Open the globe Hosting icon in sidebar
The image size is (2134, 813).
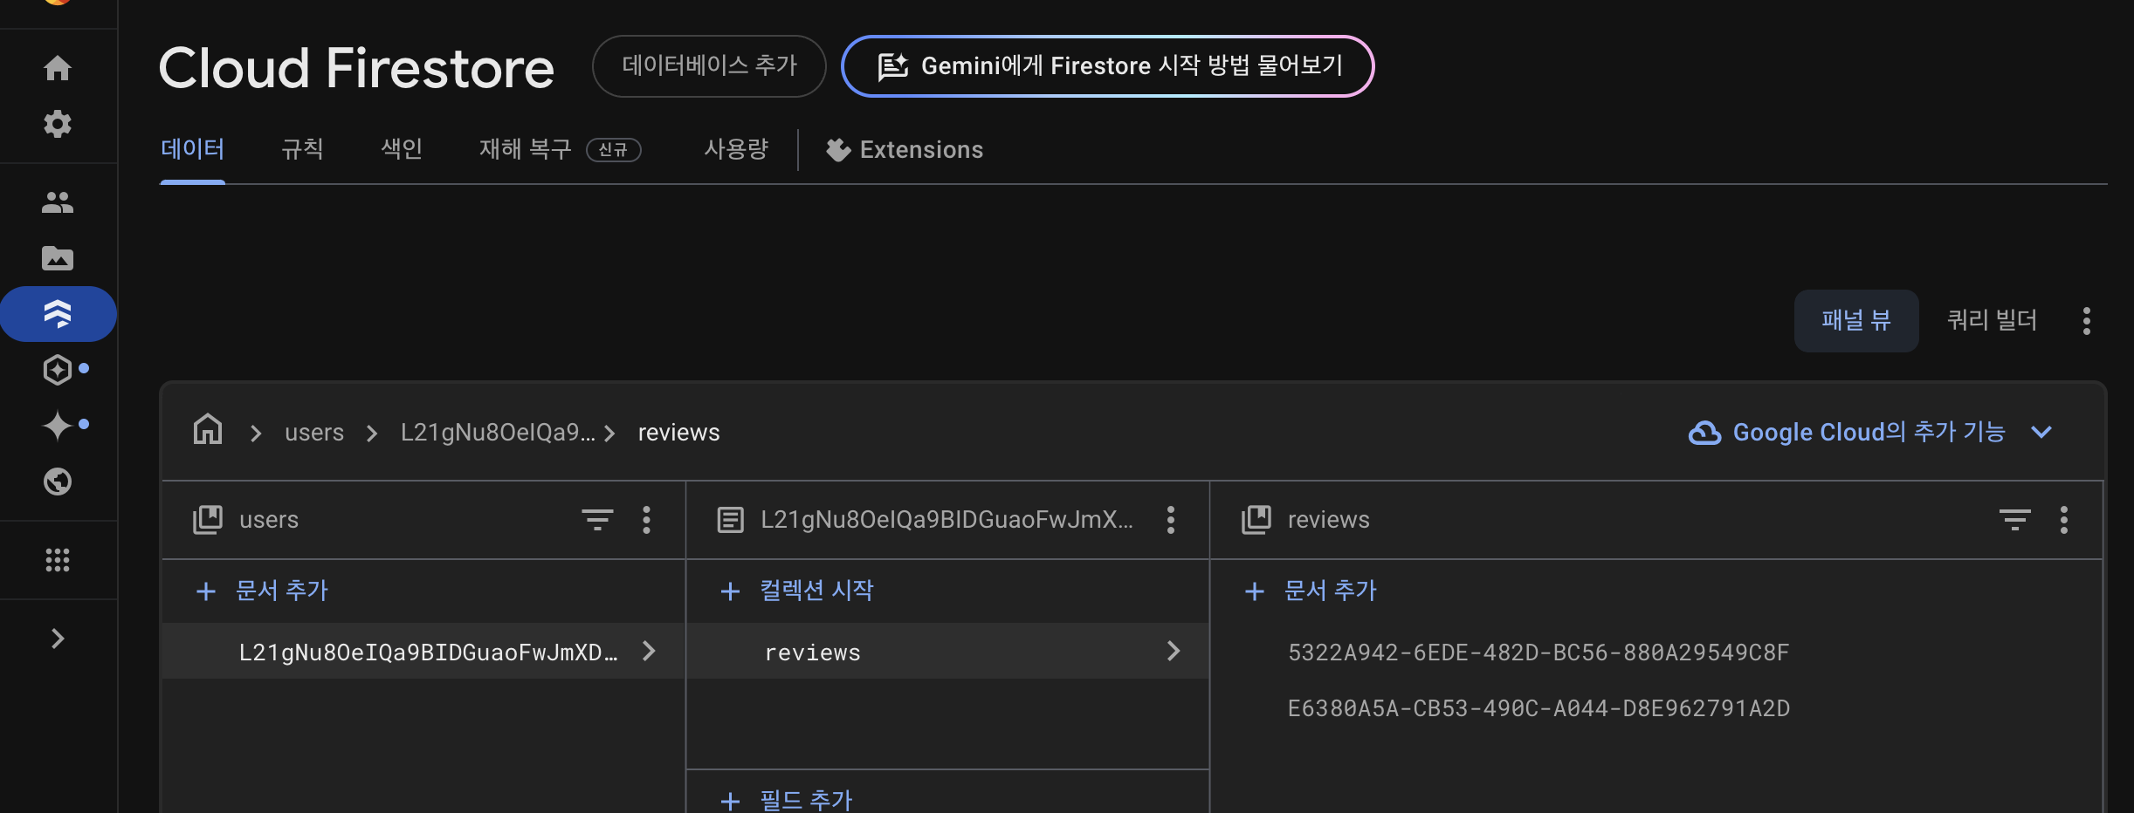click(x=58, y=482)
